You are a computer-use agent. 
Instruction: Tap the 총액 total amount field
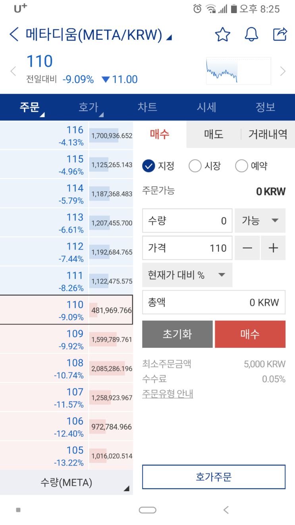pyautogui.click(x=214, y=302)
